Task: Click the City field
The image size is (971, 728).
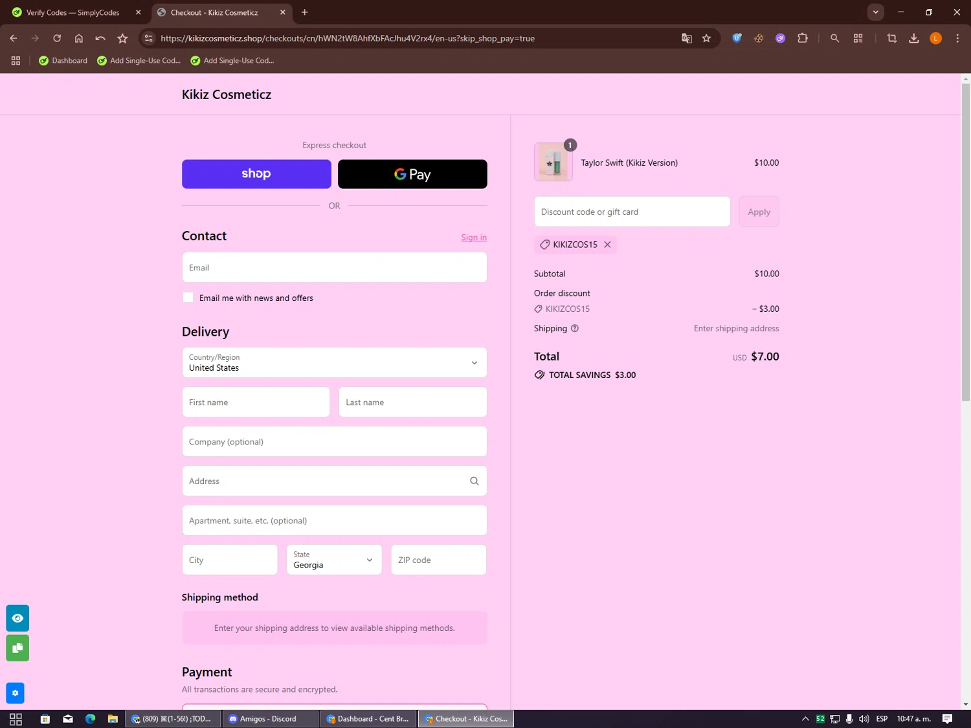Action: 230,560
